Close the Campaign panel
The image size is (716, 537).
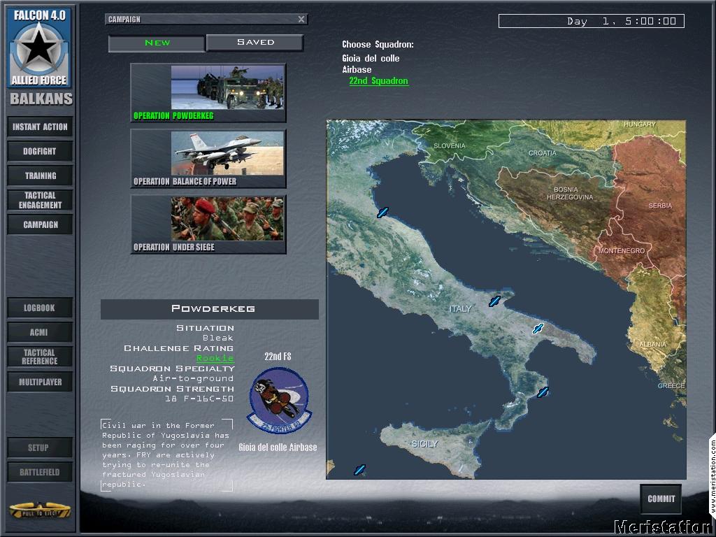[301, 19]
